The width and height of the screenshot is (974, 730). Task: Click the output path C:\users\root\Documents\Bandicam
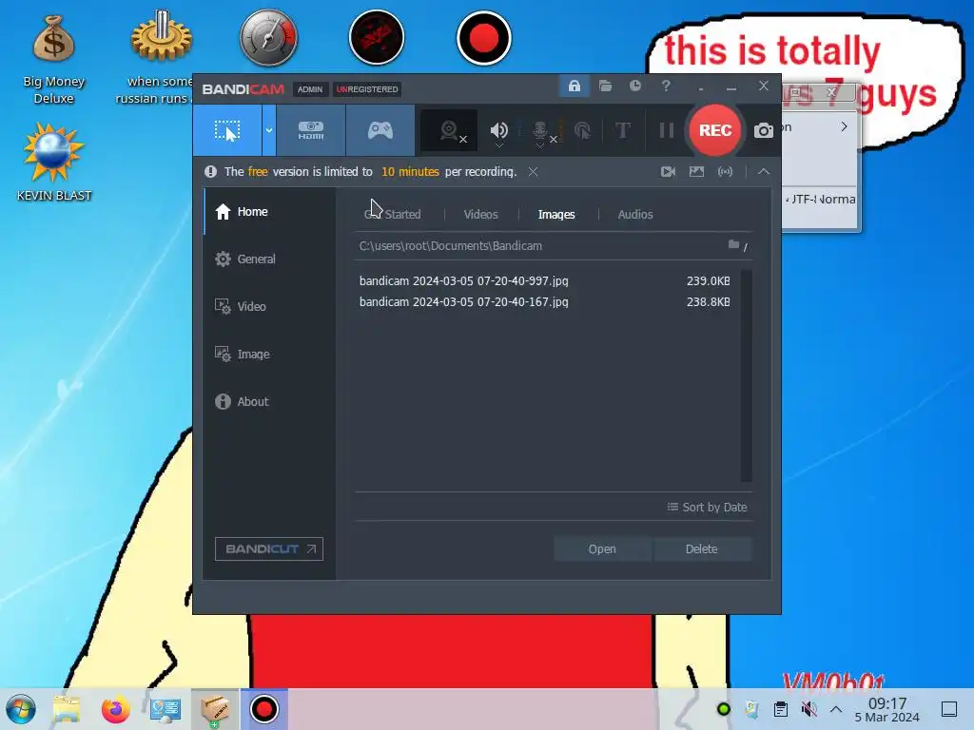450,246
